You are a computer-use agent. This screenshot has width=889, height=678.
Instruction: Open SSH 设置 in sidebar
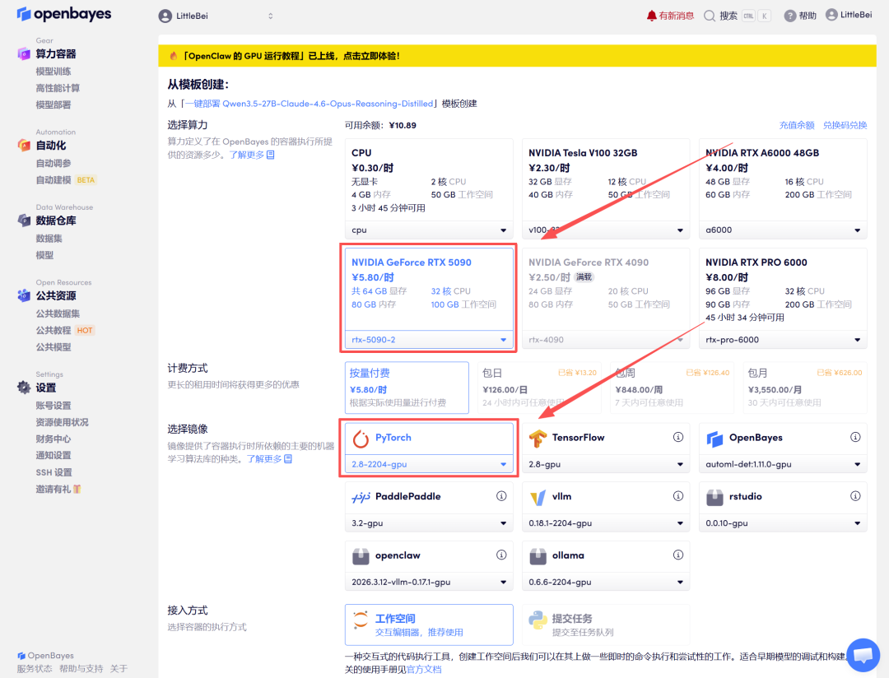pos(54,472)
